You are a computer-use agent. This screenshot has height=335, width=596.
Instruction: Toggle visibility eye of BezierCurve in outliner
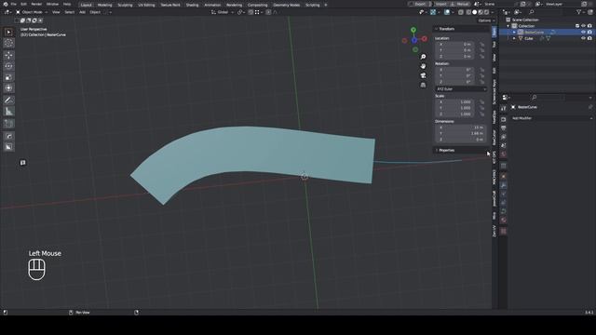(583, 33)
